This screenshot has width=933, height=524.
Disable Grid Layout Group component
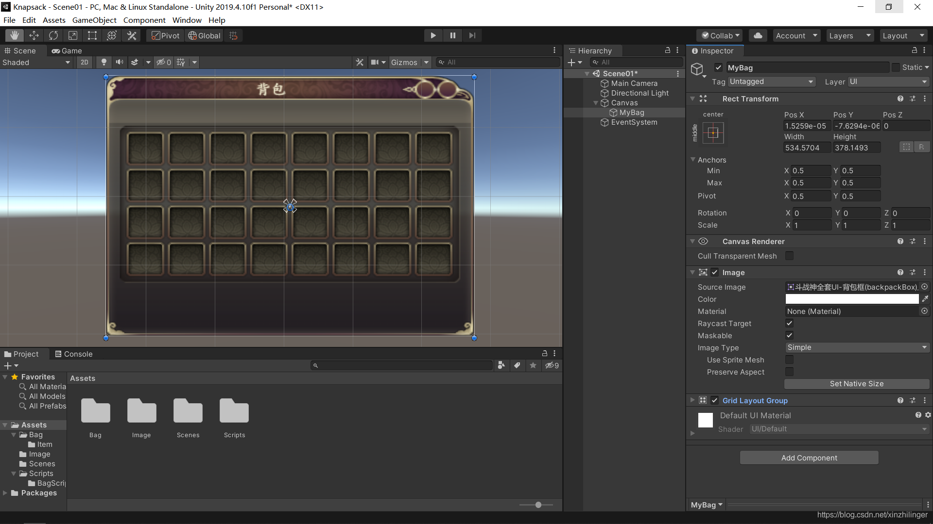(x=715, y=400)
